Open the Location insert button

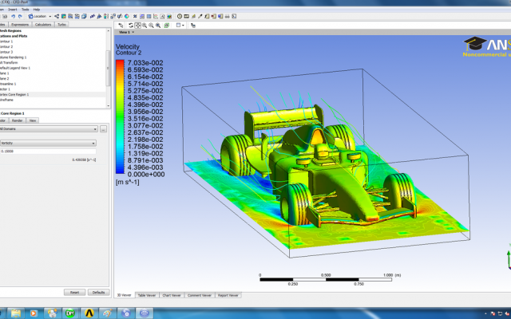pyautogui.click(x=38, y=16)
